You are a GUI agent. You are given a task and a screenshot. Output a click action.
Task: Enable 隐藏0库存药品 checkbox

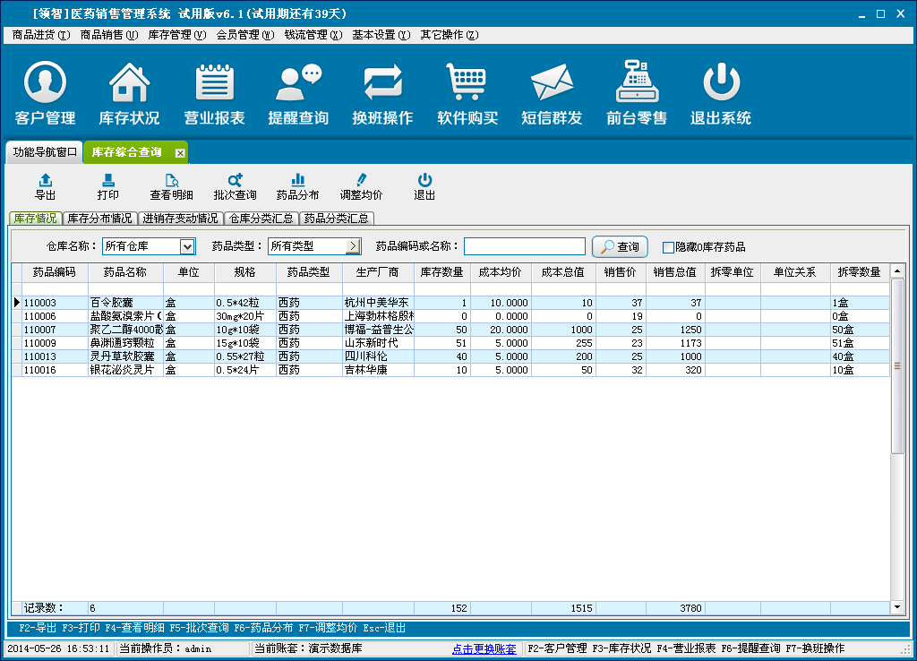[668, 247]
